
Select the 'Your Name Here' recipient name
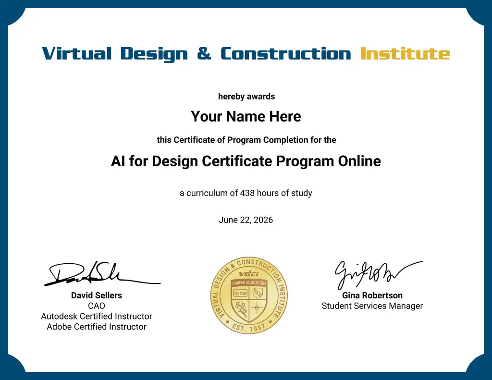246,116
